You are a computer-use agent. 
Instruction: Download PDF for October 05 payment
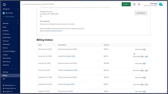click(x=144, y=63)
